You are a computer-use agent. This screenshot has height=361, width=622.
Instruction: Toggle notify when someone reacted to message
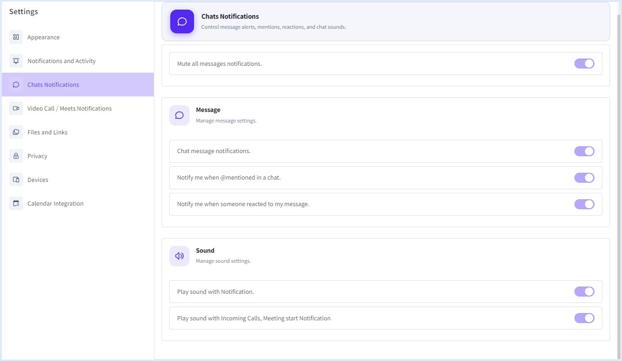coord(584,204)
